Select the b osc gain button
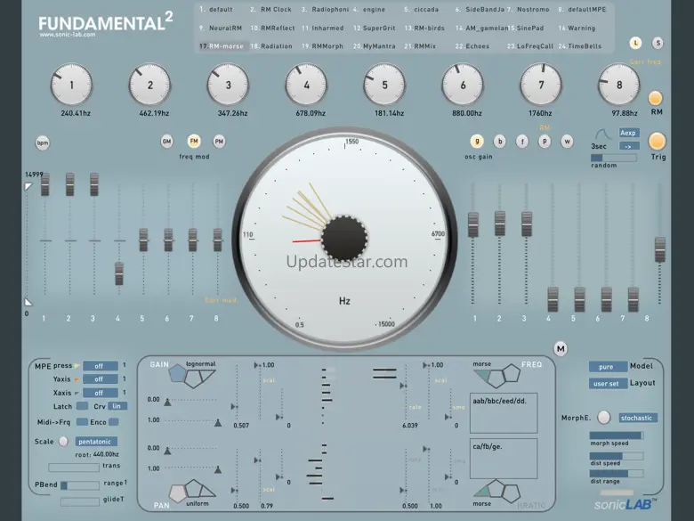Screen dimensions: 694x521 tap(500, 142)
